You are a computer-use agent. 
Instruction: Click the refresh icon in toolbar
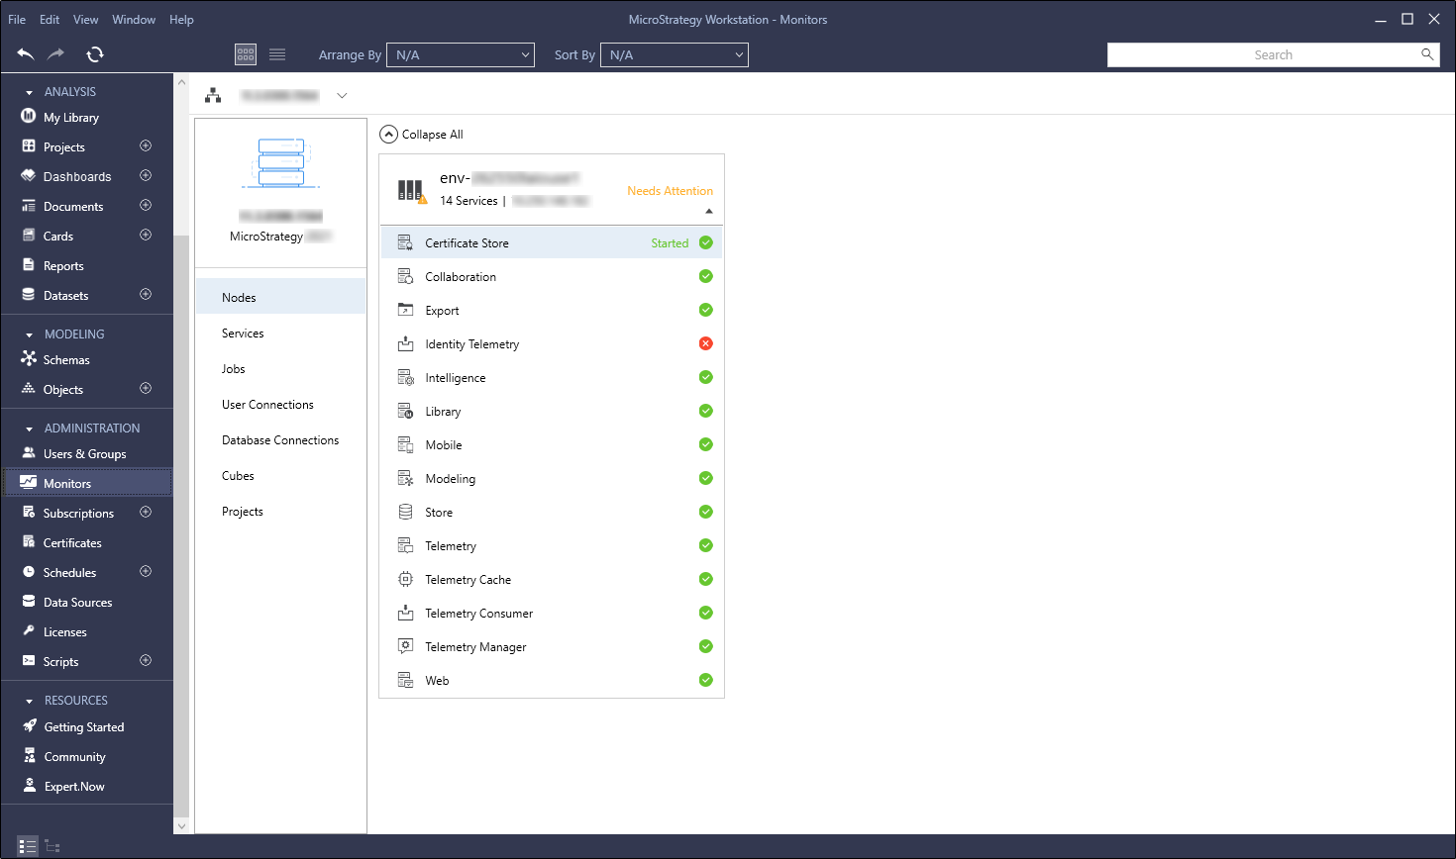(95, 54)
